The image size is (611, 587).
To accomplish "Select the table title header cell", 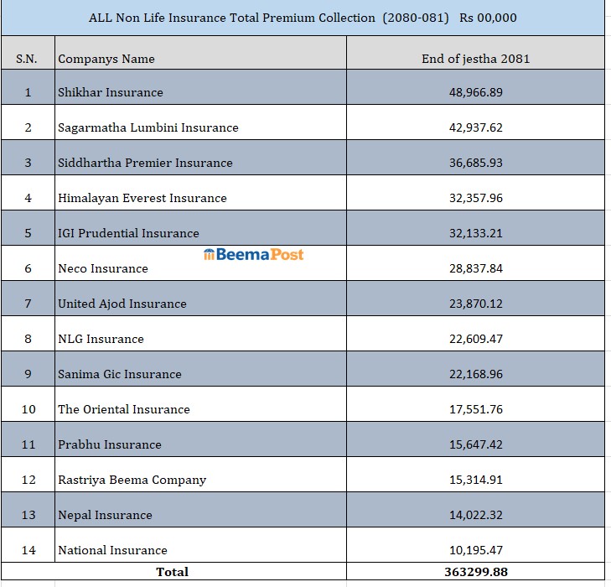I will click(303, 18).
